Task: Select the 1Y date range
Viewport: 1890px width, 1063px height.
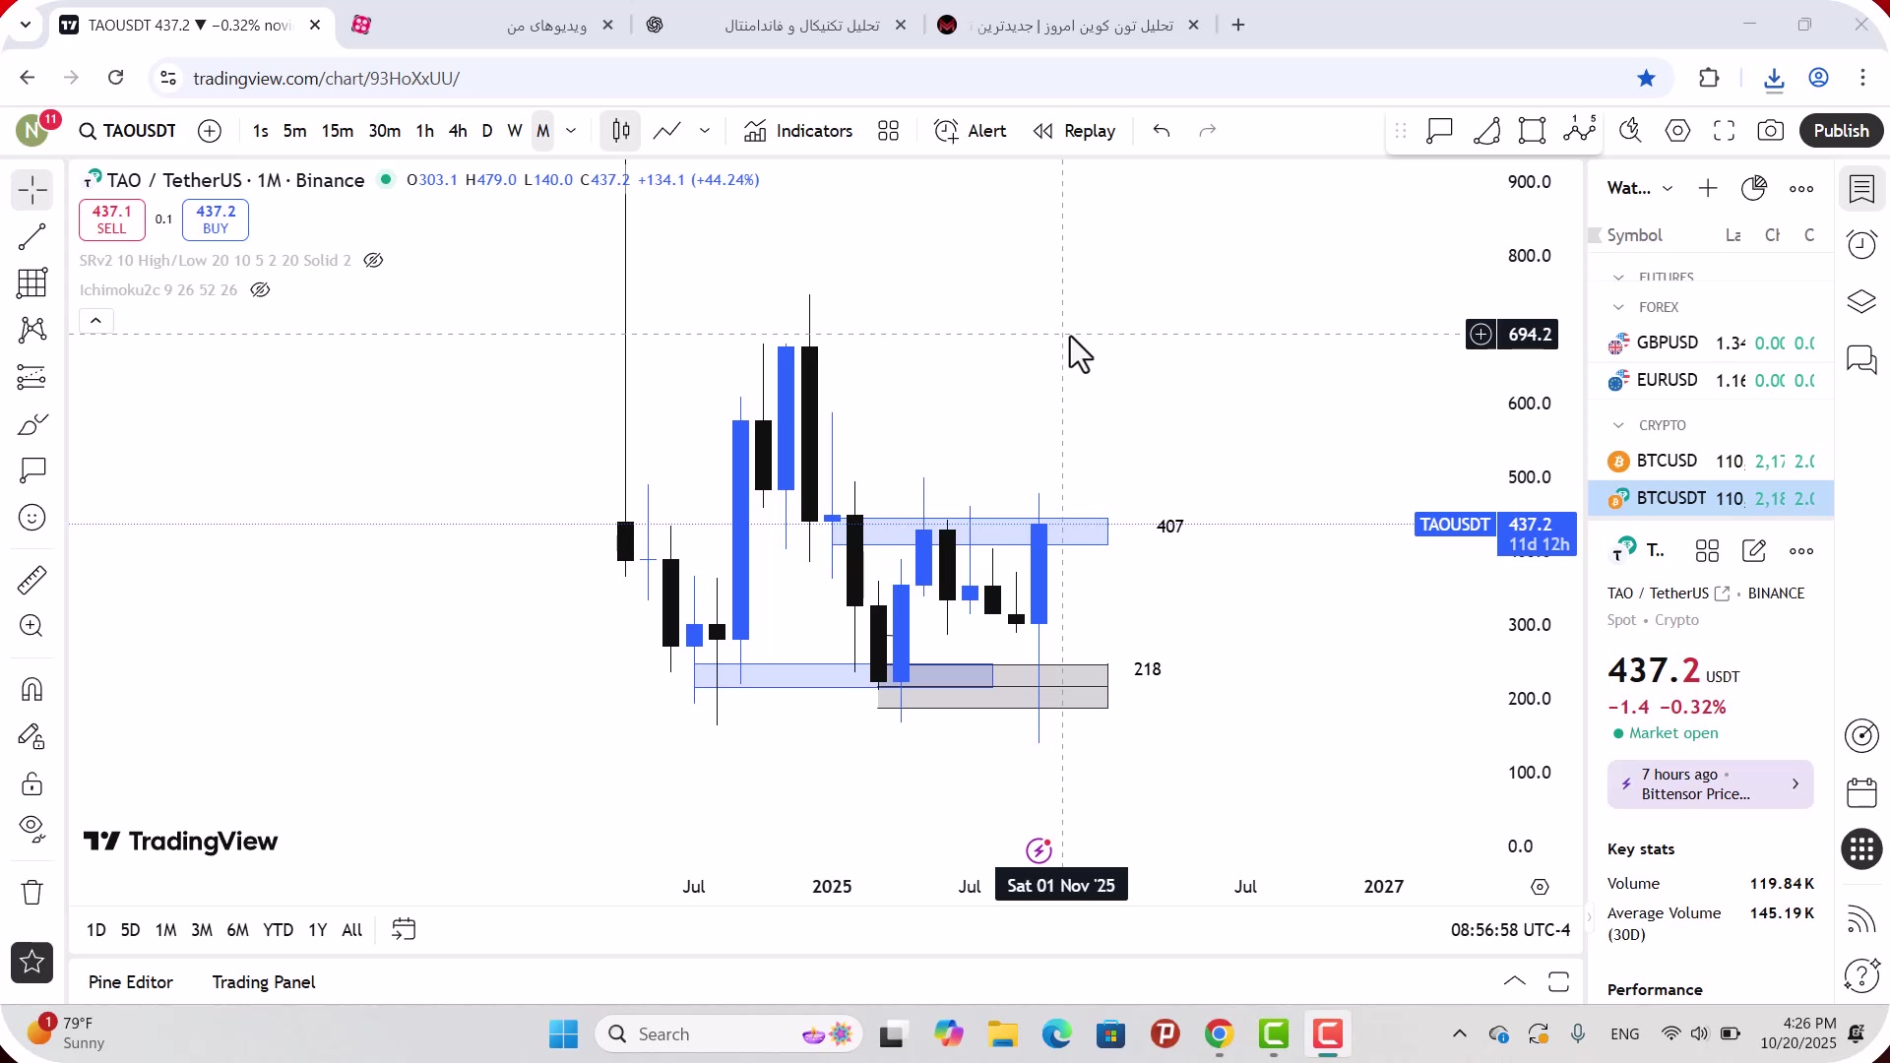Action: (317, 930)
